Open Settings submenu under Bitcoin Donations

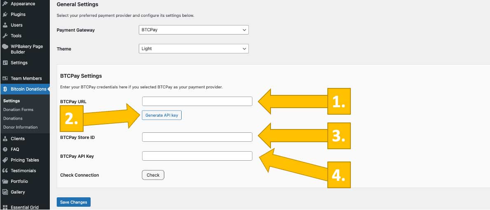click(12, 101)
